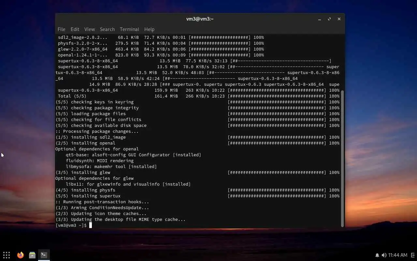Click ":: Processing package changes..." text
Image resolution: width=417 pixels, height=261 pixels.
(97, 131)
